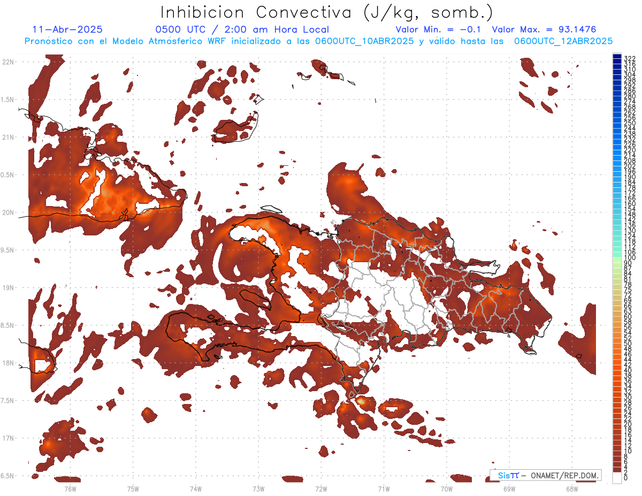Select the 'Valor Max. = 93.1476' readout
642x496 pixels.
[544, 29]
